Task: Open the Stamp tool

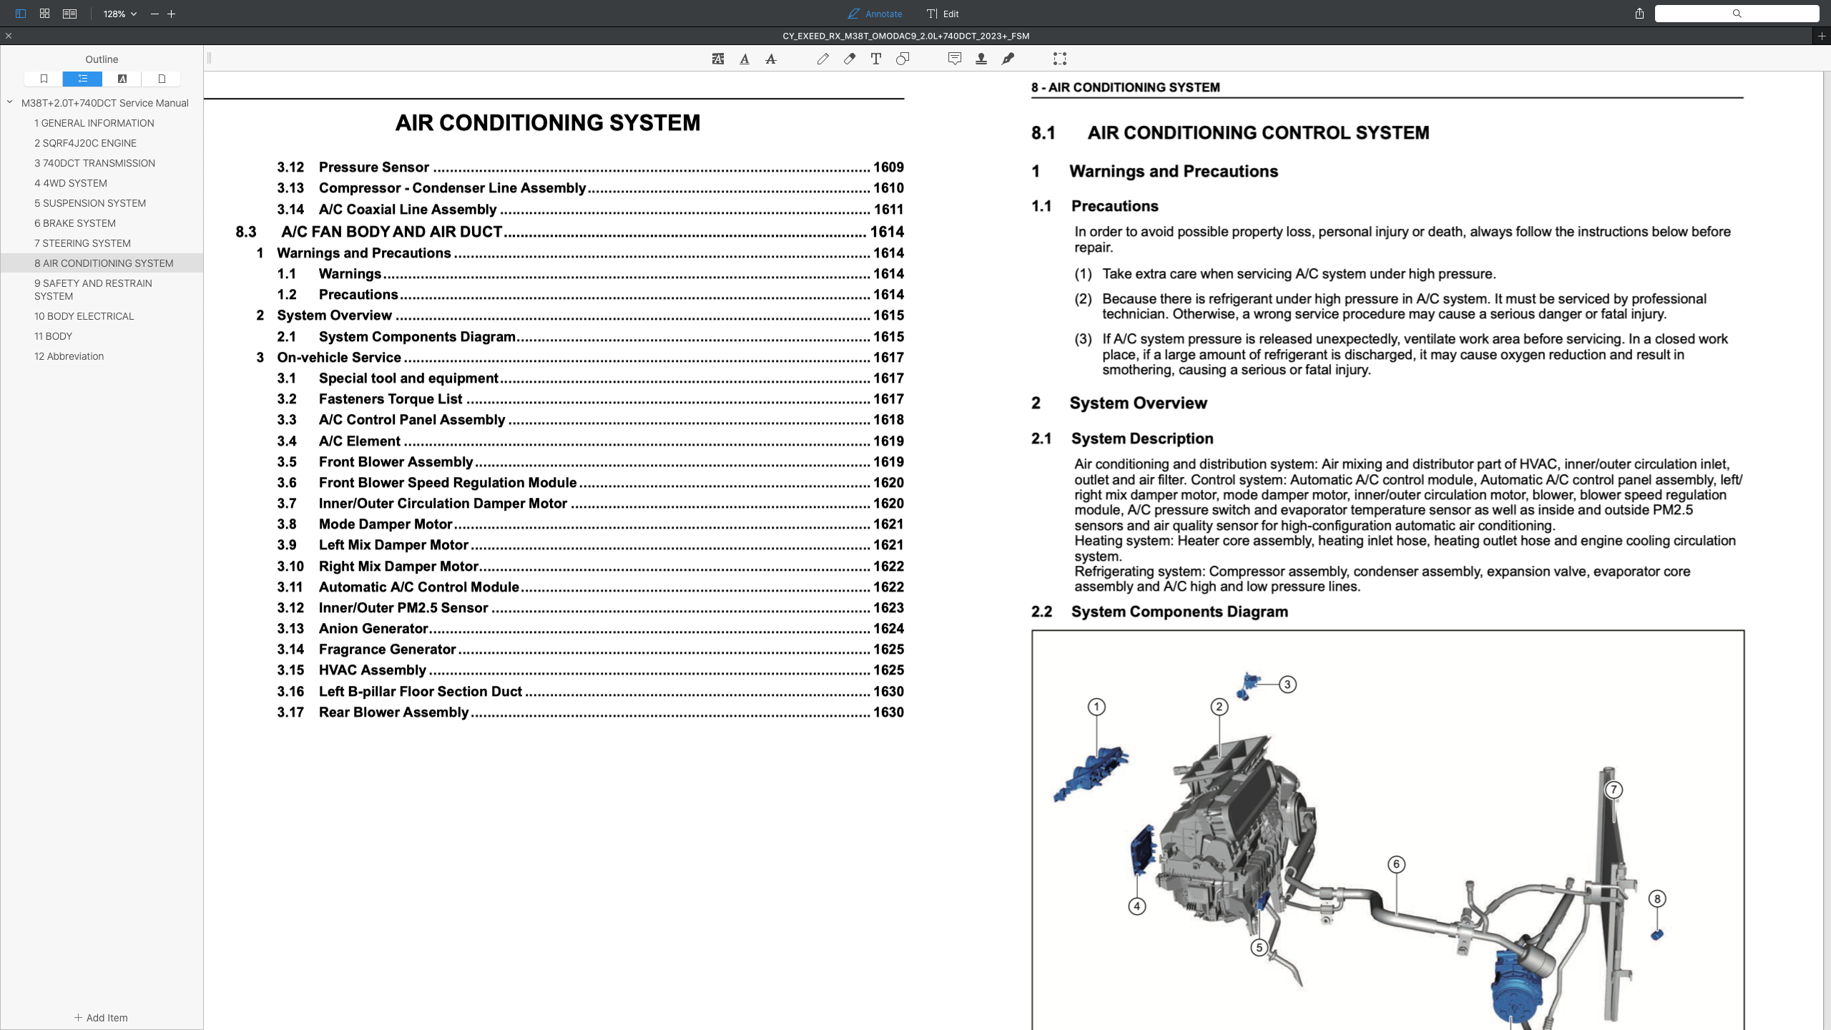Action: [981, 59]
